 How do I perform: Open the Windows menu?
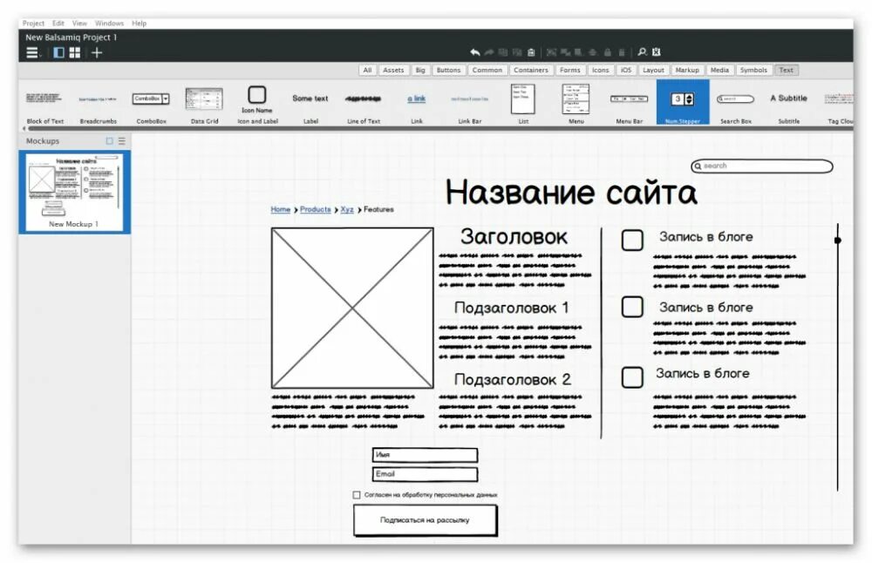109,24
